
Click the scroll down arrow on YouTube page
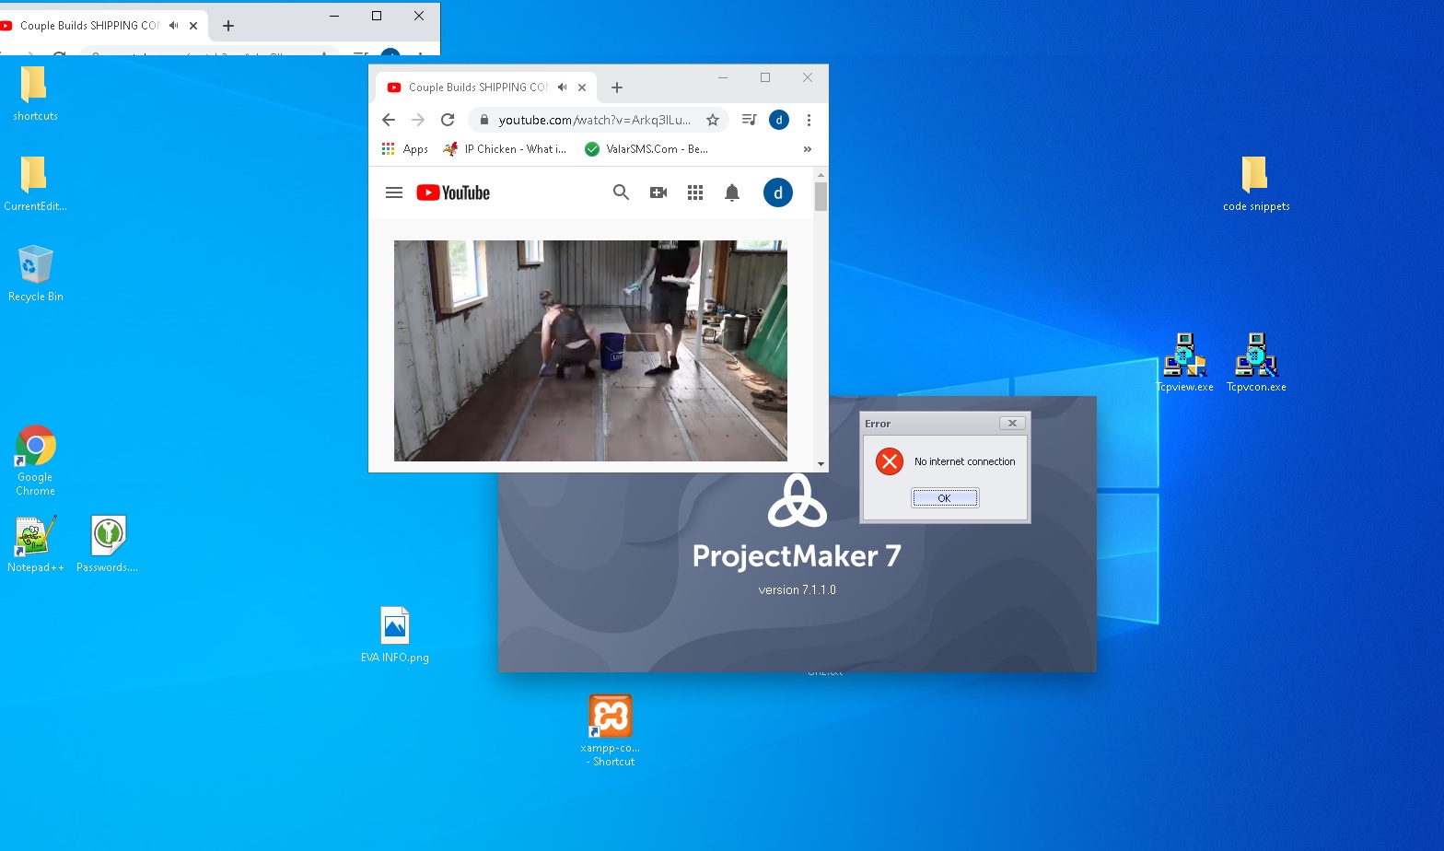(821, 464)
